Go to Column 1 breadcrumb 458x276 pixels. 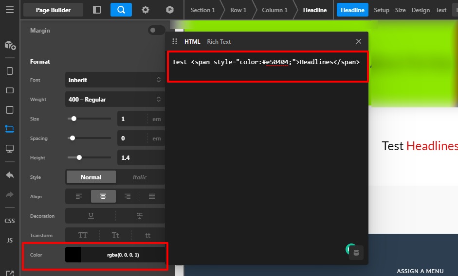(x=275, y=10)
